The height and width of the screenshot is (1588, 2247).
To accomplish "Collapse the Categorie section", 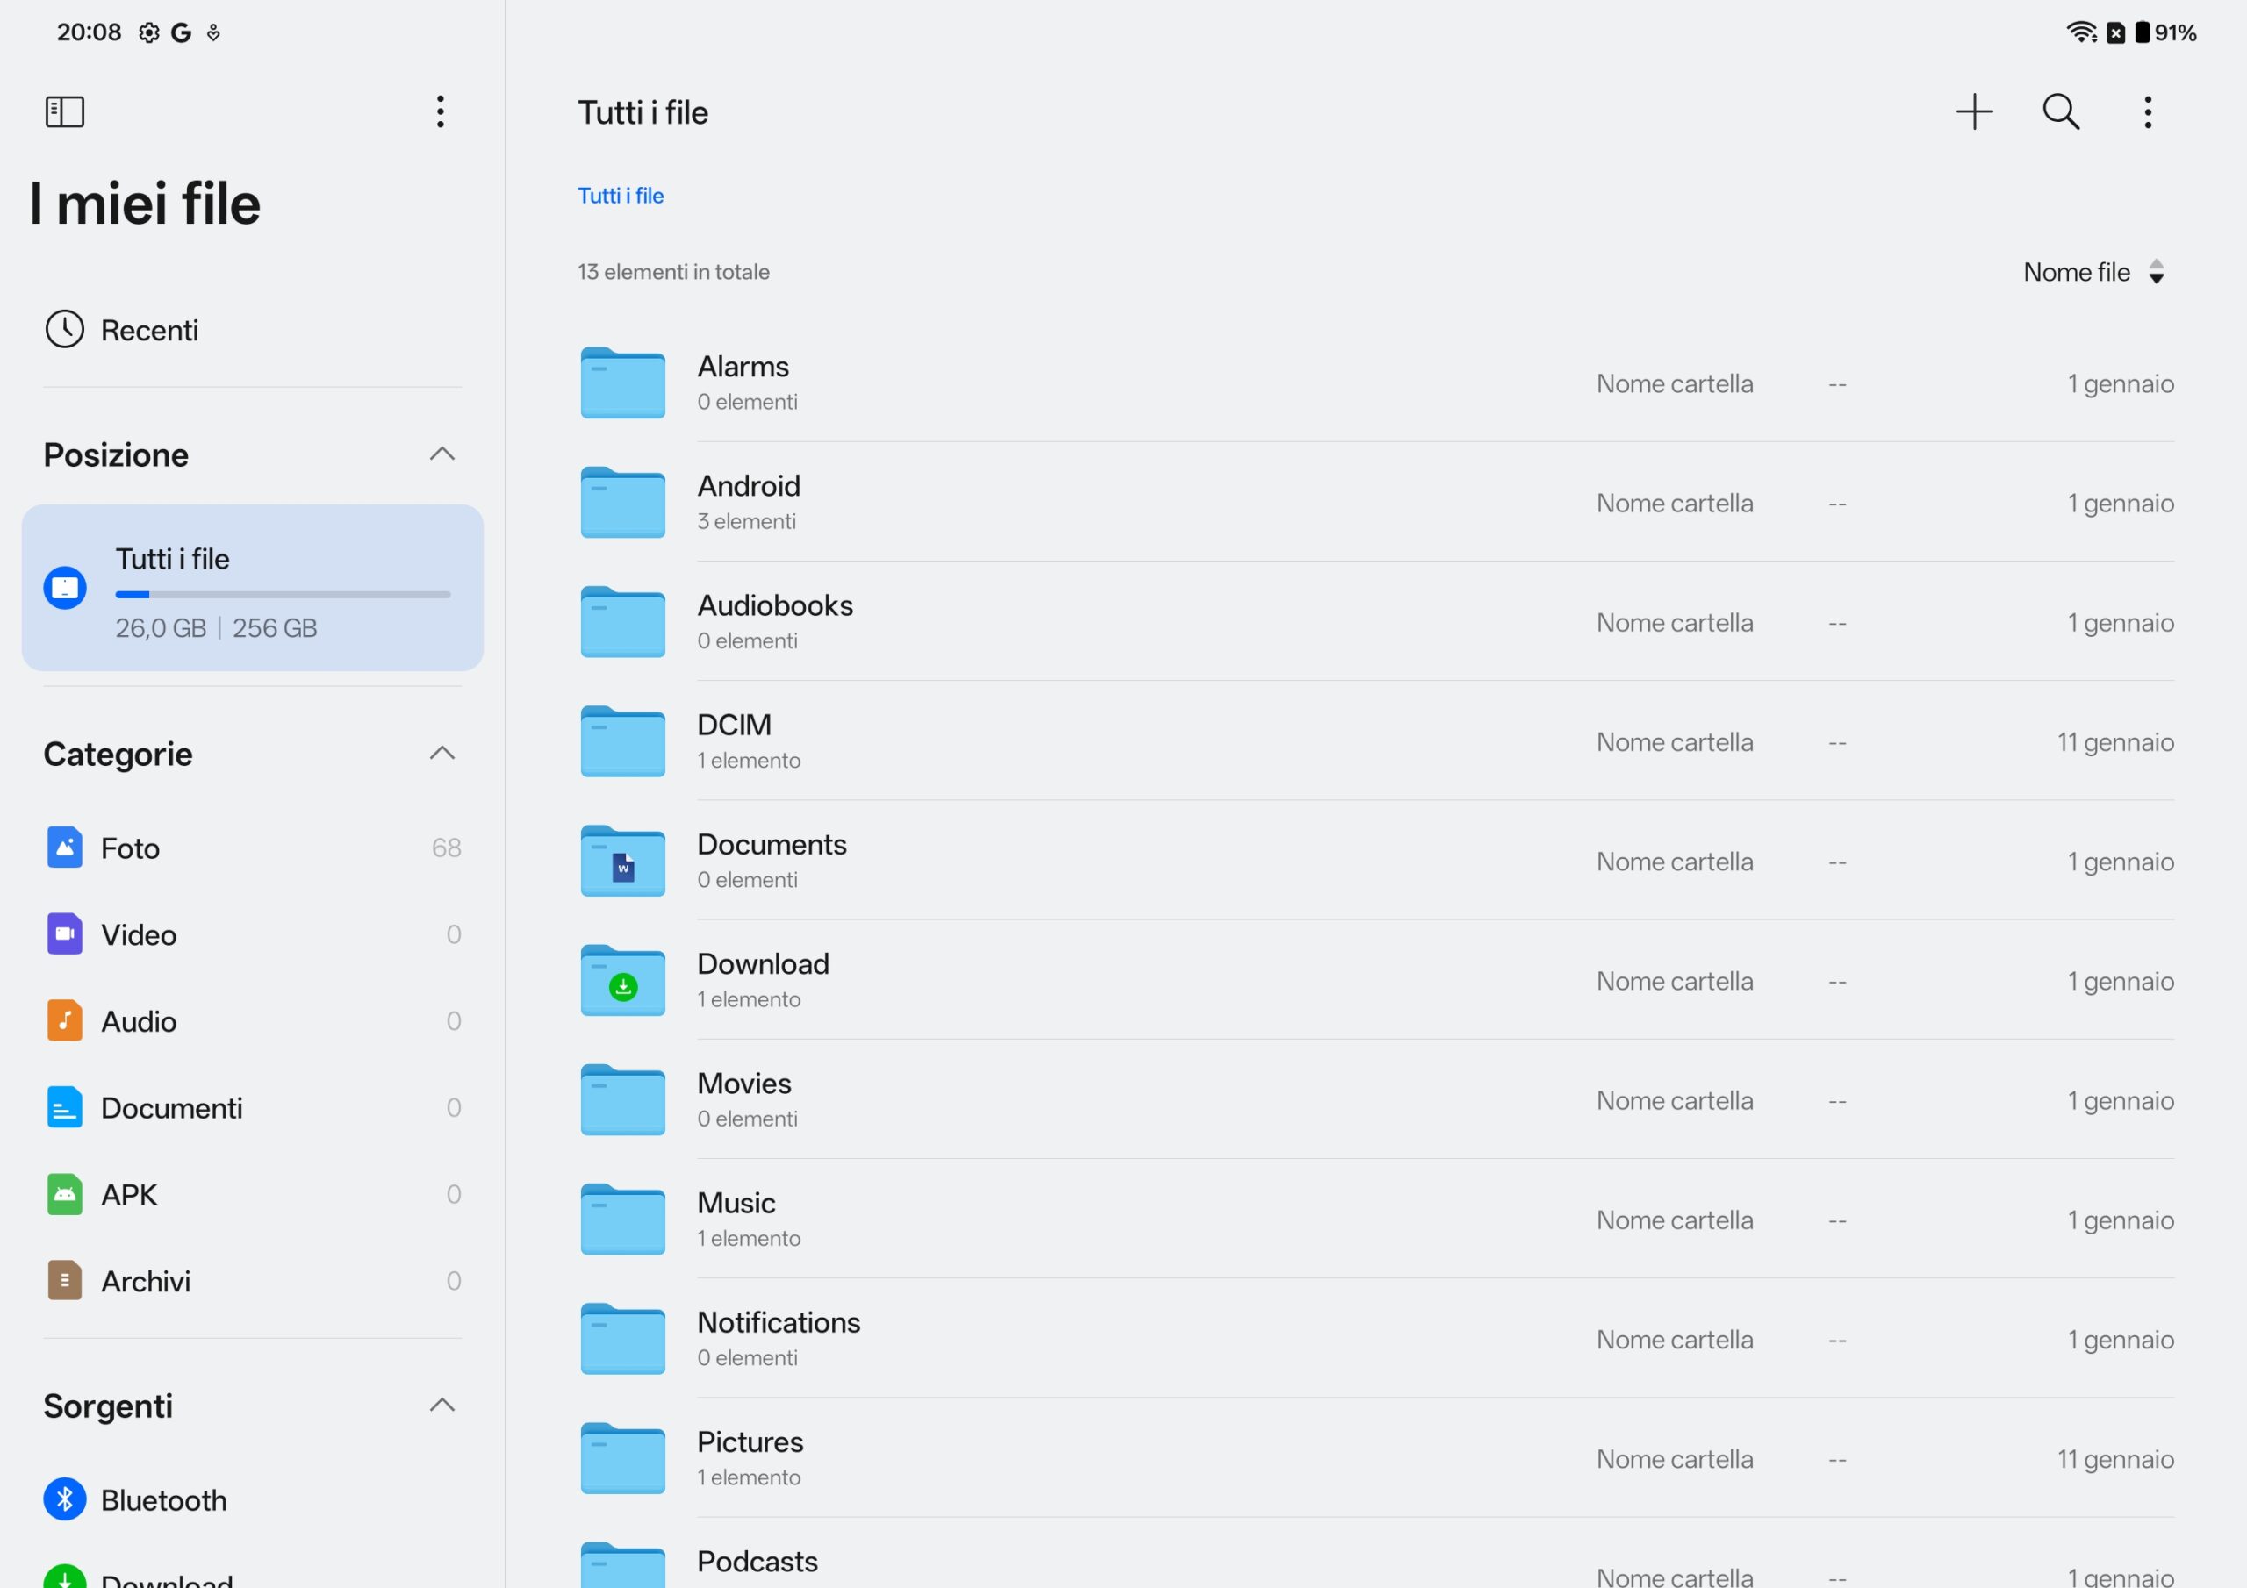I will pyautogui.click(x=442, y=754).
